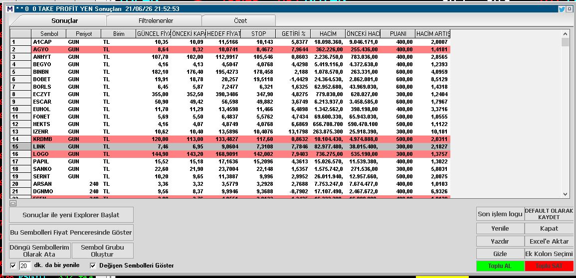Click the HEDEF FİYAT column header
The height and width of the screenshot is (278, 576).
(223, 34)
